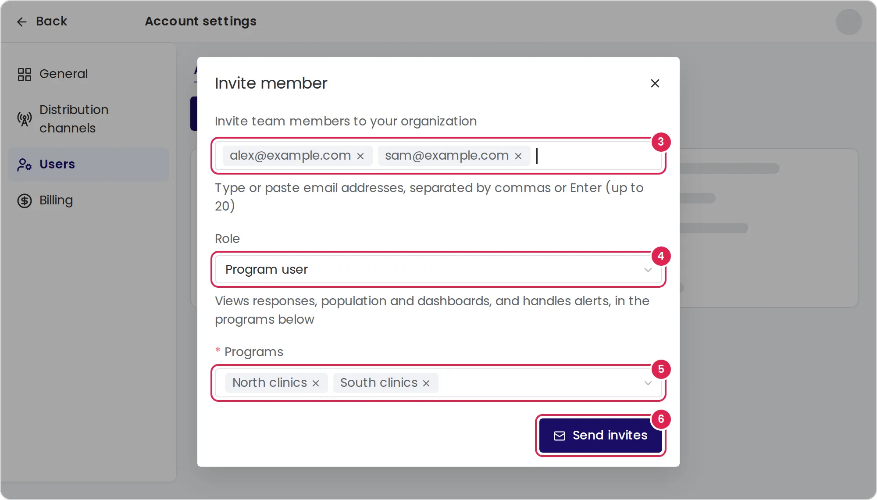The width and height of the screenshot is (877, 500).
Task: Click the Account settings page title
Action: (201, 21)
